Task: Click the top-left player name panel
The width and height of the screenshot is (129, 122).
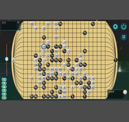Action: pos(11,26)
